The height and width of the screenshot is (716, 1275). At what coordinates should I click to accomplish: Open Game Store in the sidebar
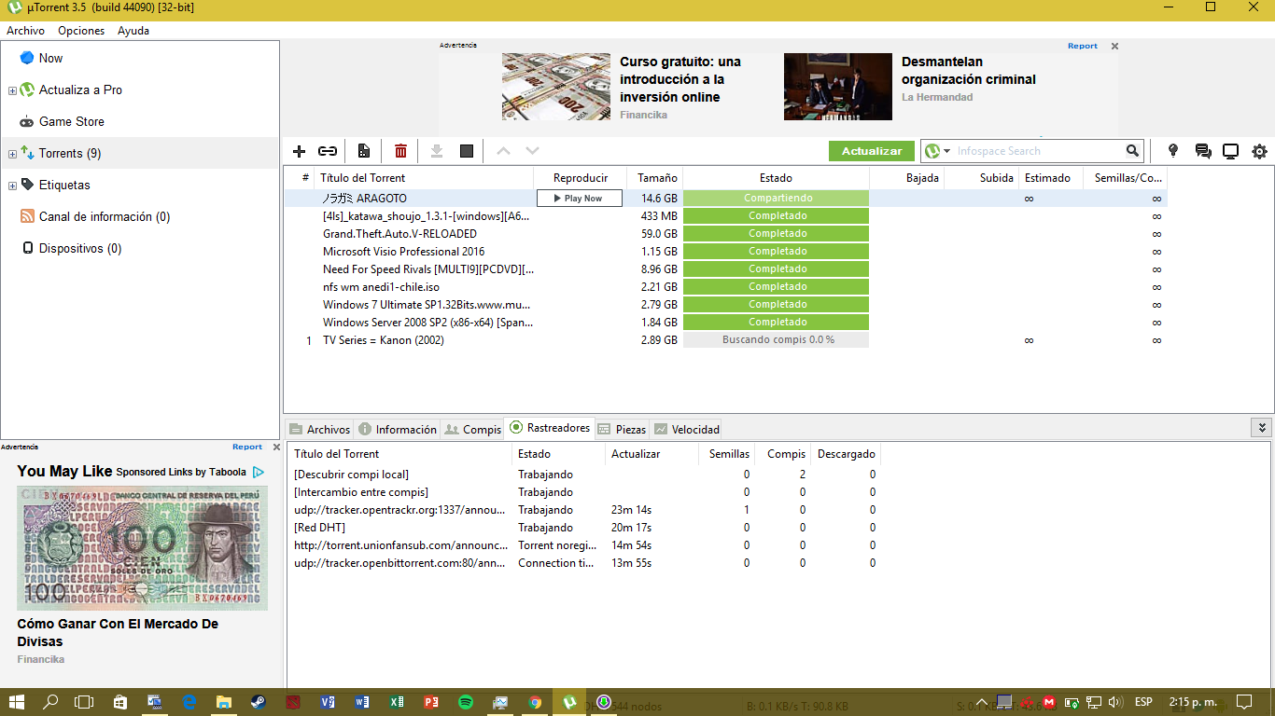71,121
